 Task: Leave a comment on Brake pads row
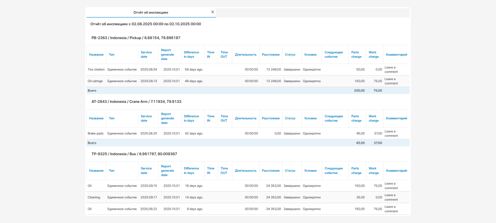tap(390, 133)
